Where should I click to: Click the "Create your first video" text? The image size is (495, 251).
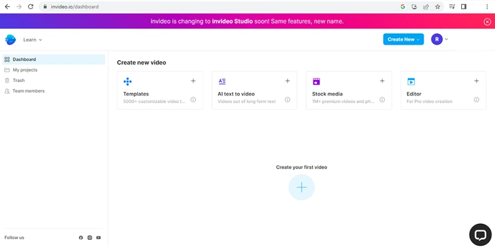coord(302,167)
